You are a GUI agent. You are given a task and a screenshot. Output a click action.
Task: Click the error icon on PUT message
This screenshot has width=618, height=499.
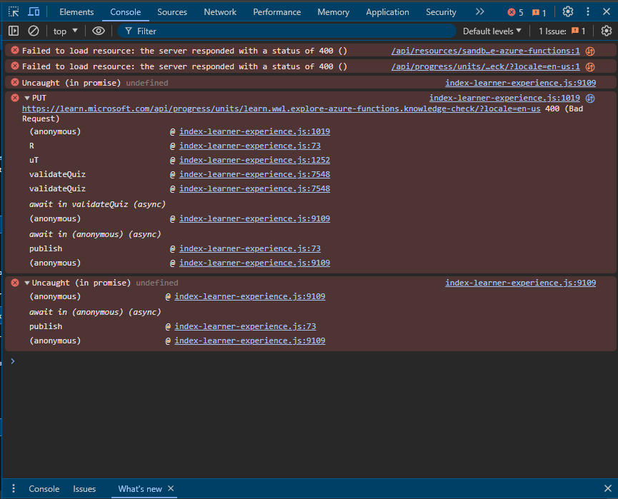coord(15,98)
